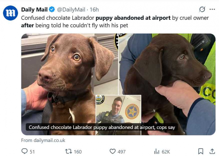Screen dimensions: 219x156
Task: Open the Daily Mail display name
Action: tap(34, 10)
